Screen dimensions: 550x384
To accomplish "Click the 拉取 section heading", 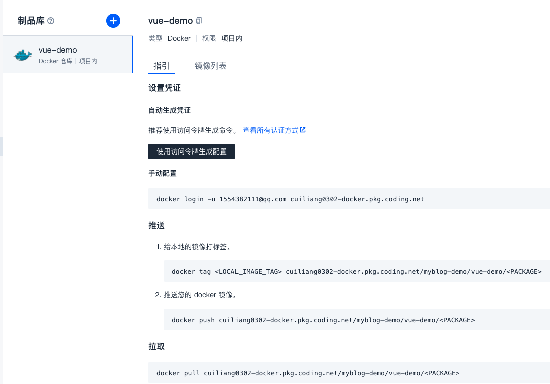I will click(156, 346).
